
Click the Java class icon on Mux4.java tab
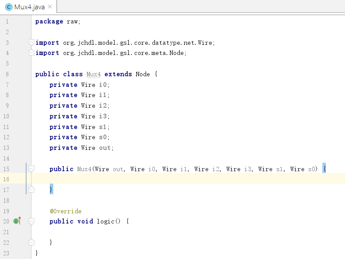point(8,7)
